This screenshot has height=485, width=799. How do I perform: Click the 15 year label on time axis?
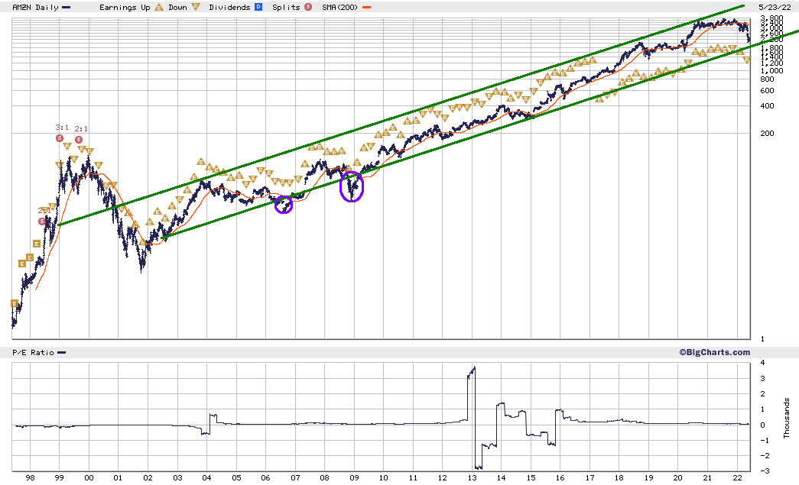(531, 478)
